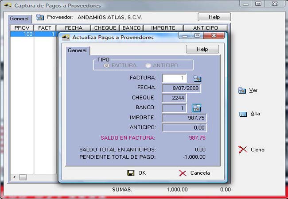
Task: Click the BANCO field showing 1
Action: [x=175, y=108]
